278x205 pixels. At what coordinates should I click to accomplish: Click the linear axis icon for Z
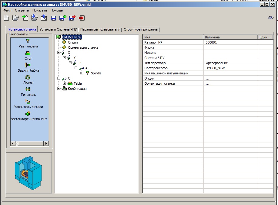(x=75, y=63)
